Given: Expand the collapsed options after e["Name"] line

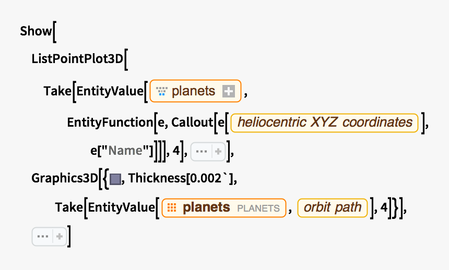Looking at the screenshot, I should click(218, 152).
